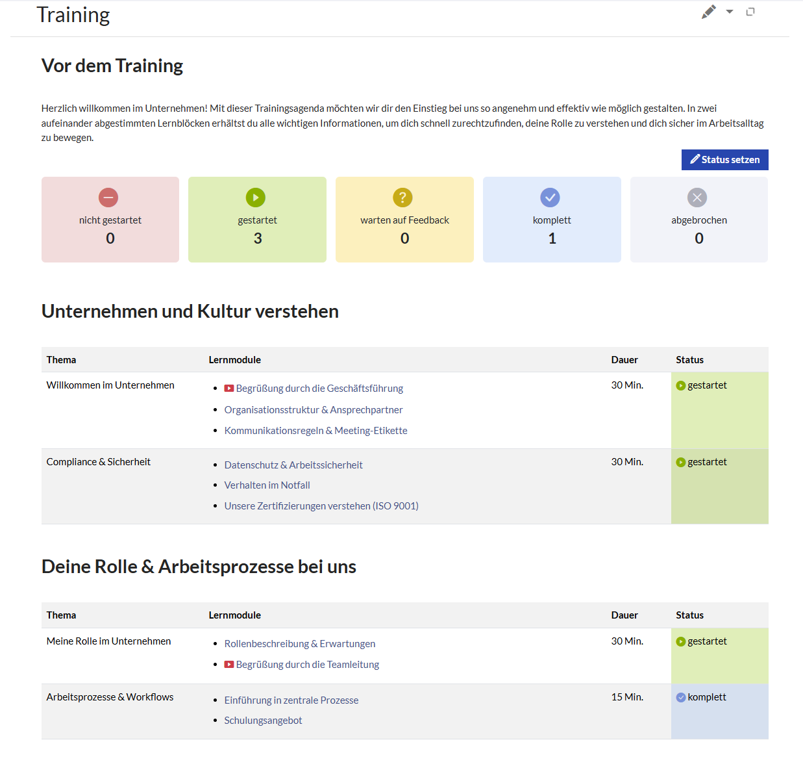This screenshot has width=803, height=781.
Task: Open the dropdown arrow beside the edit pencil
Action: (730, 12)
